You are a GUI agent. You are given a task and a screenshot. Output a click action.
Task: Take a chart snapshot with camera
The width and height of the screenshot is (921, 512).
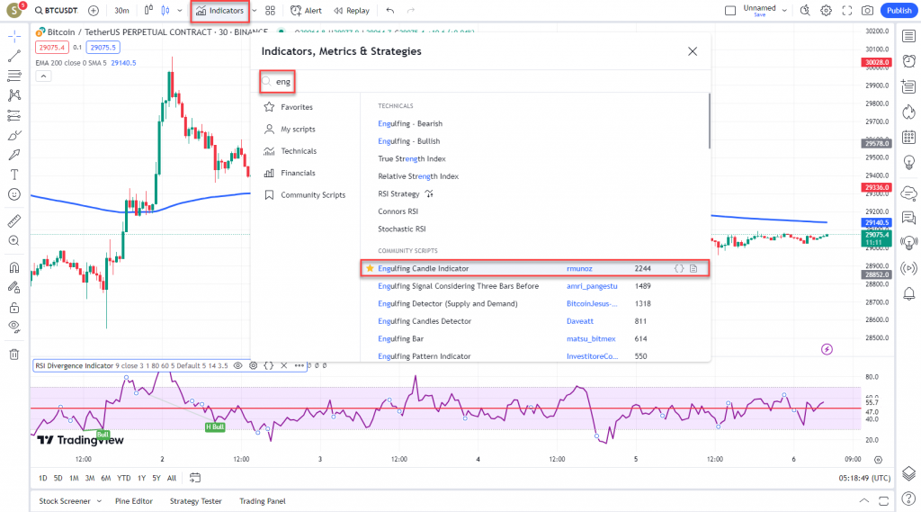(x=867, y=11)
